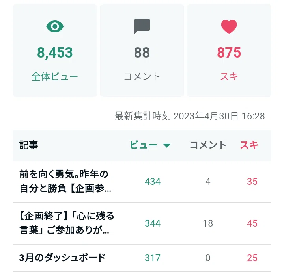Click the 875 likes count

(x=229, y=52)
